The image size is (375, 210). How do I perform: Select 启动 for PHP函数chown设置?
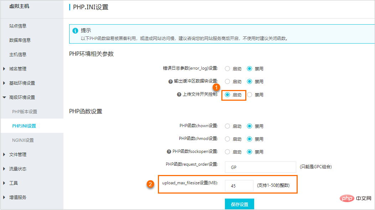pyautogui.click(x=227, y=126)
